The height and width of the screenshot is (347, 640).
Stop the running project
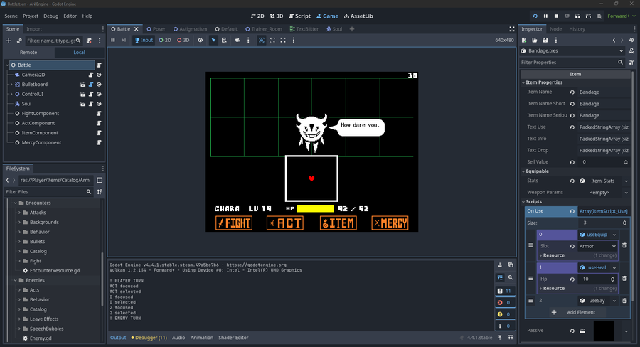click(x=556, y=16)
